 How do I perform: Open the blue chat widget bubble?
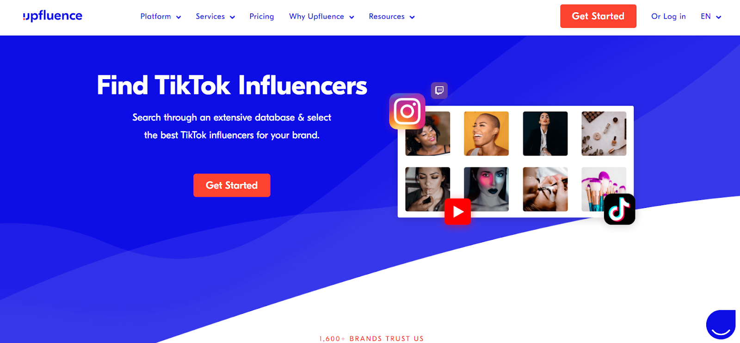click(x=721, y=324)
